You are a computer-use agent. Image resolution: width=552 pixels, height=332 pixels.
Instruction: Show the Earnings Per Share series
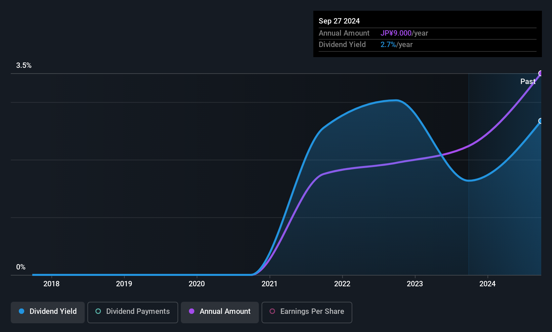(x=307, y=312)
